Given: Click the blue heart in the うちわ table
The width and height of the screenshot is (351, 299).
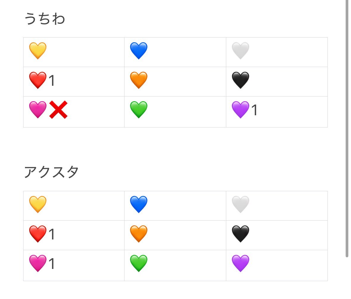Looking at the screenshot, I should pos(139,51).
